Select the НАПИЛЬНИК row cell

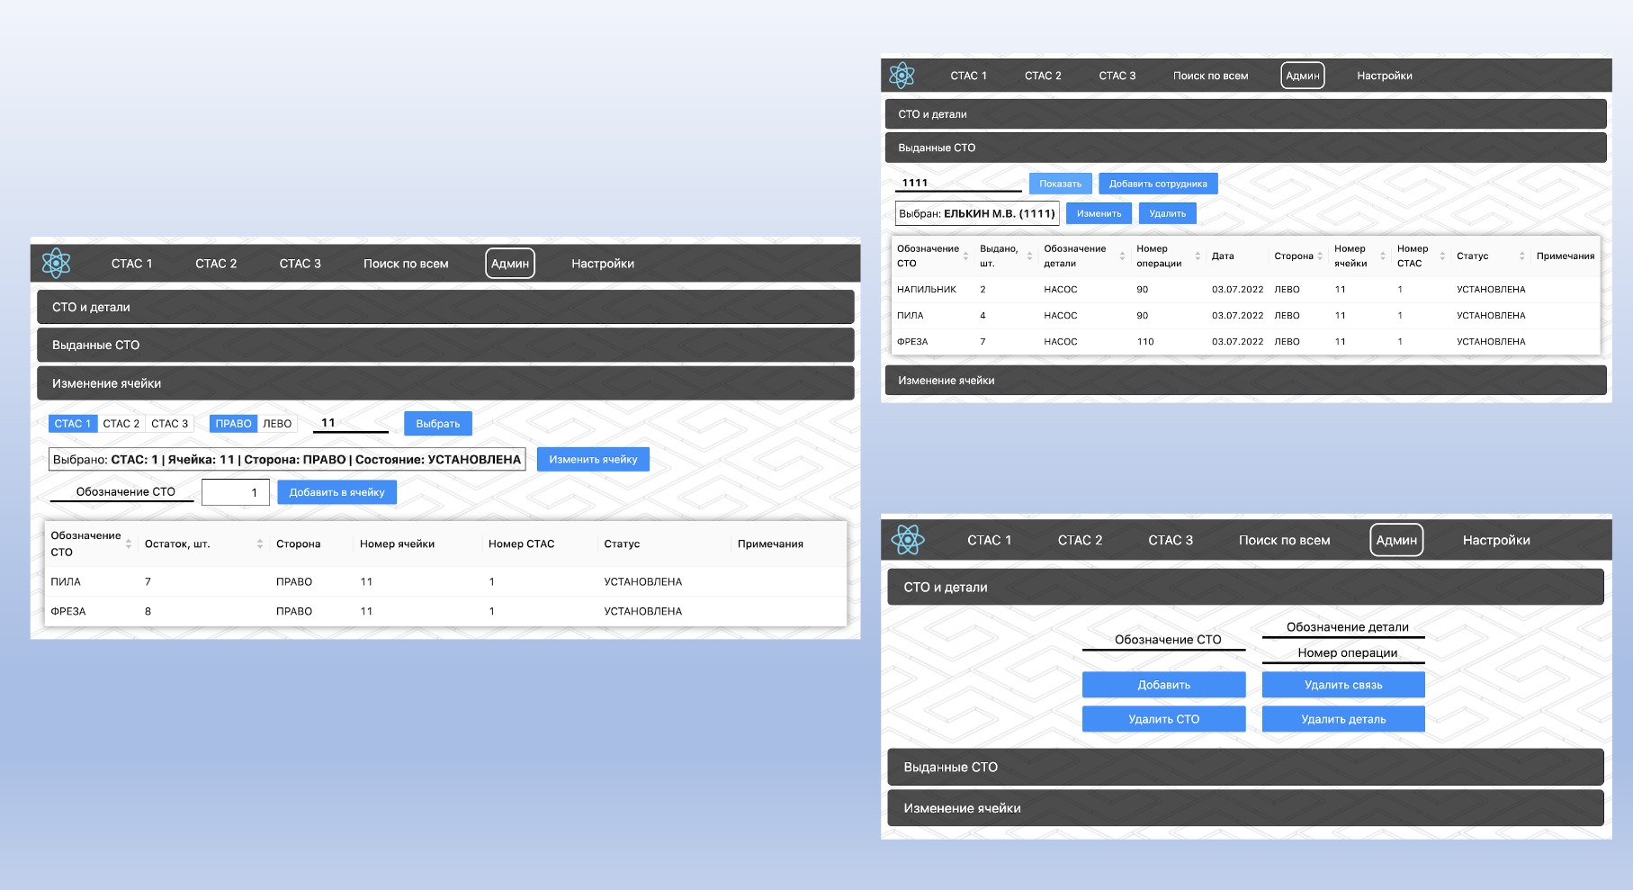[927, 290]
